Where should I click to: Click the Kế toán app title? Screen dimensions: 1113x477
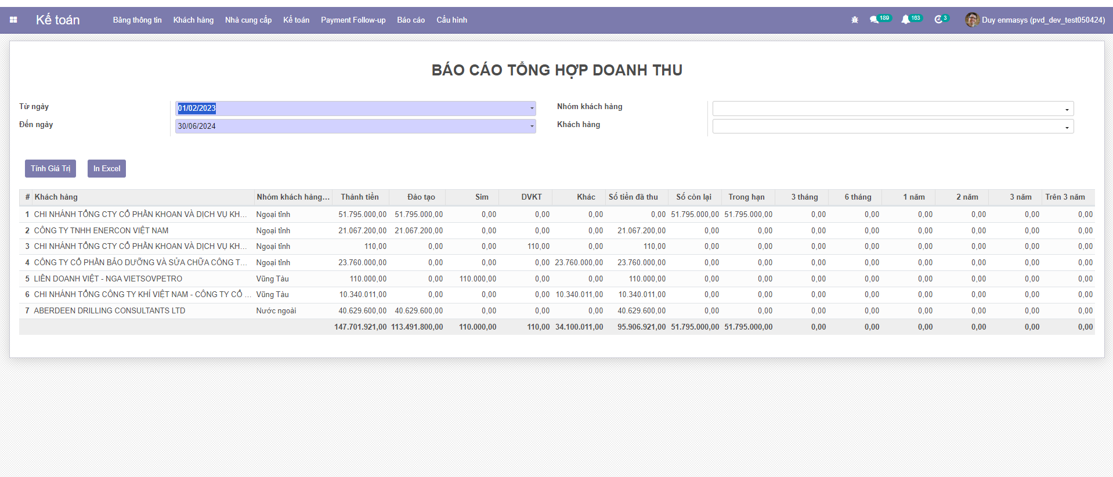tap(58, 20)
